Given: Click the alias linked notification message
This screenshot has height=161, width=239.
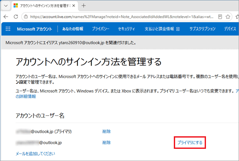Looking at the screenshot, I should tap(71, 43).
